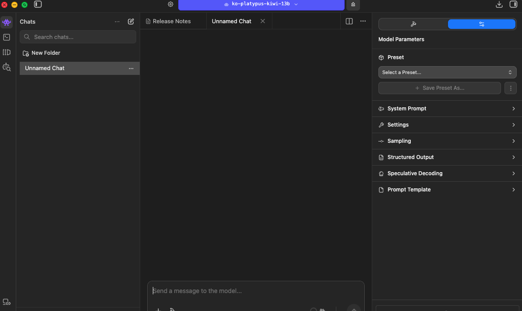
Task: Click the Preset label in parameters panel
Action: point(395,57)
